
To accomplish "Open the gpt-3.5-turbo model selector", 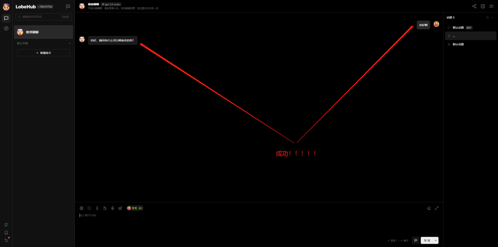I will coord(111,4).
